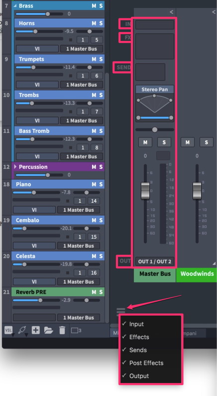Viewport: 217px width, 396px height.
Task: Solo the Percussion folder
Action: (x=101, y=167)
